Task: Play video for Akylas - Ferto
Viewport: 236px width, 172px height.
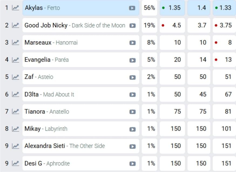Action: (132, 8)
